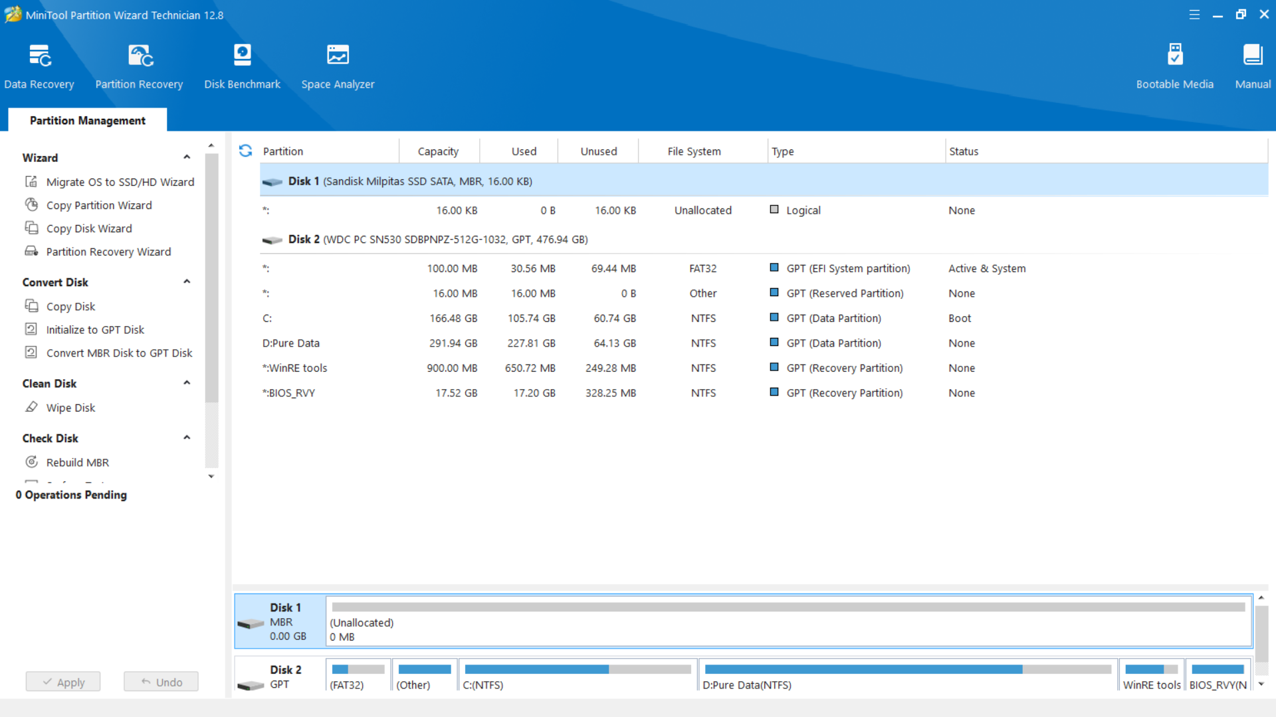
Task: Select Rebuild MBR option
Action: (78, 462)
